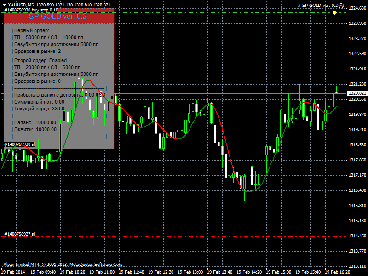Image resolution: width=368 pixels, height=276 pixels.
Task: Click the time scale label '19 Feb 10:20'
Action: (x=72, y=272)
